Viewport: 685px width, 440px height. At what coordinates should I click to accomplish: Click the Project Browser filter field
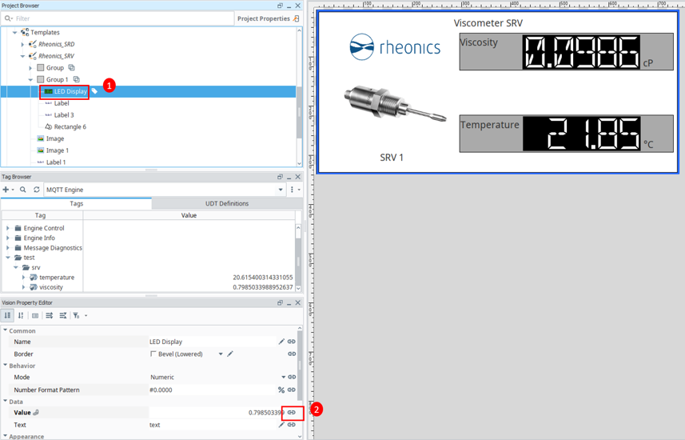point(118,18)
